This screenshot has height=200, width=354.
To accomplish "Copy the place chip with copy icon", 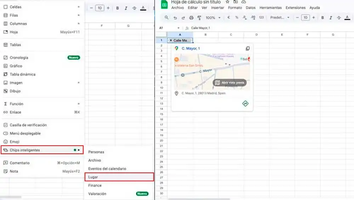I will click(248, 48).
